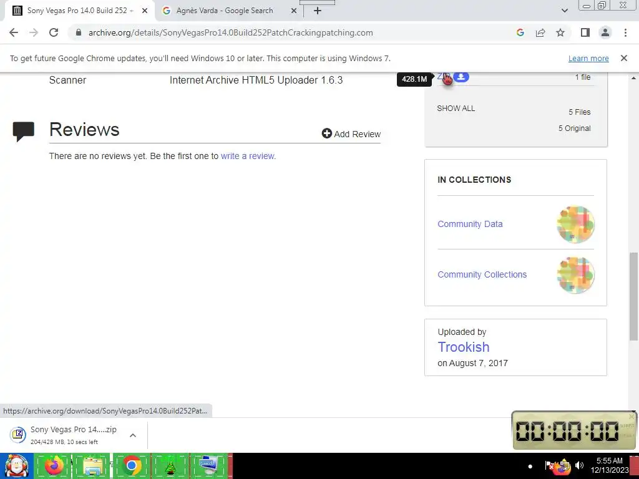This screenshot has width=639, height=479.
Task: Switch to the Agnès Varda Google Search tab
Action: point(225,11)
